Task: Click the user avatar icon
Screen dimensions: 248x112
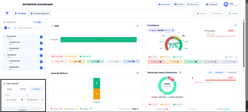Action: click(226, 4)
